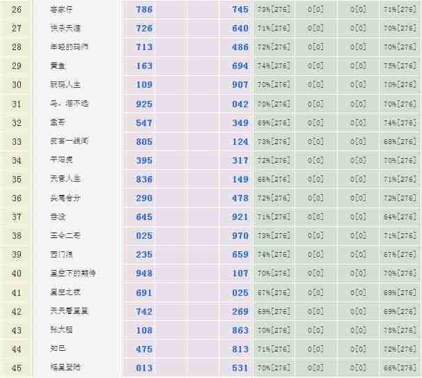Viewport: 422px width, 378px height.
Task: Click the number 745 in row 26
Action: tap(240, 10)
